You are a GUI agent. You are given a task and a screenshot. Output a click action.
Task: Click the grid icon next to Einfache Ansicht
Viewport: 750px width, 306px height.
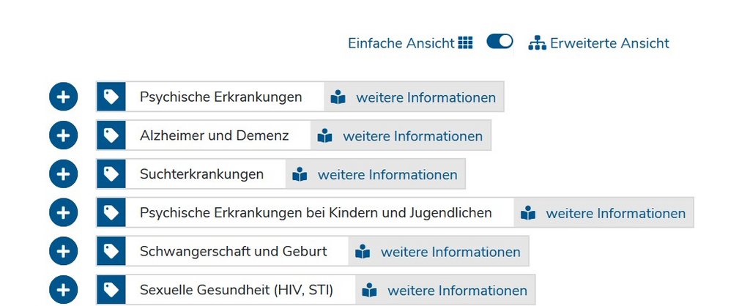tap(465, 42)
